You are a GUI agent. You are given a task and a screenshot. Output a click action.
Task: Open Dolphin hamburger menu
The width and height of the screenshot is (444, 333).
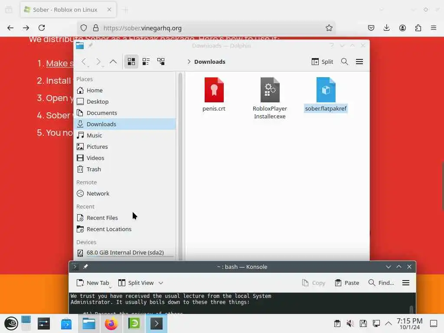(x=359, y=62)
